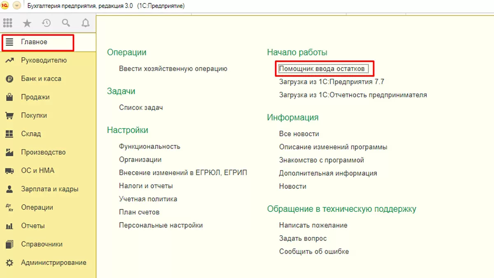Open Персональные настройки link

161,225
